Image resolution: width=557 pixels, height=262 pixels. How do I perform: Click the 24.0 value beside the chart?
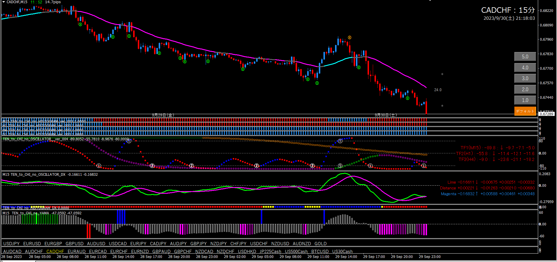438,90
